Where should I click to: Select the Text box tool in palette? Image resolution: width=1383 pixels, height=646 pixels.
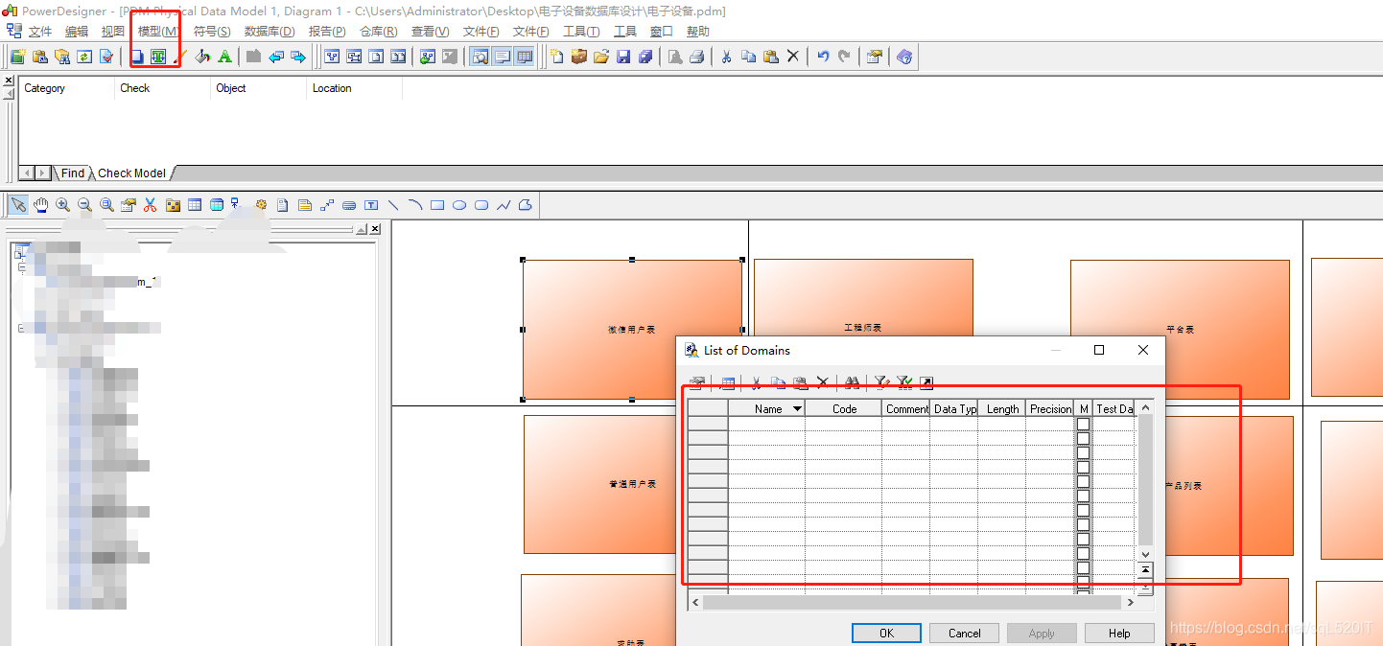[370, 205]
